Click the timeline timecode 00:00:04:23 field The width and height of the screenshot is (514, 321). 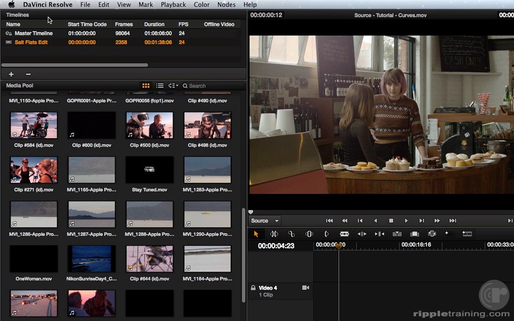click(x=276, y=246)
